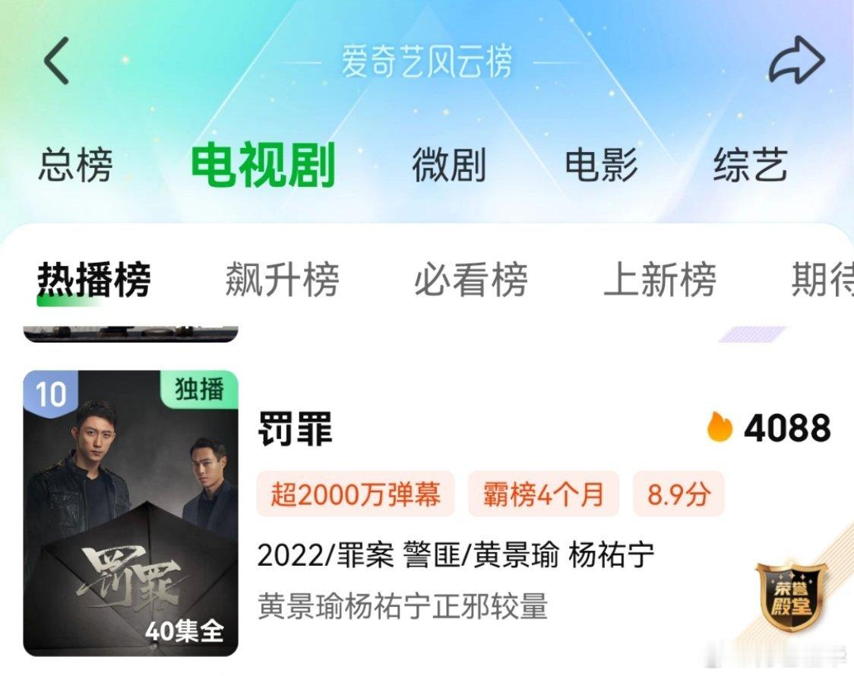Switch to the 总榜 tab

coord(76,164)
